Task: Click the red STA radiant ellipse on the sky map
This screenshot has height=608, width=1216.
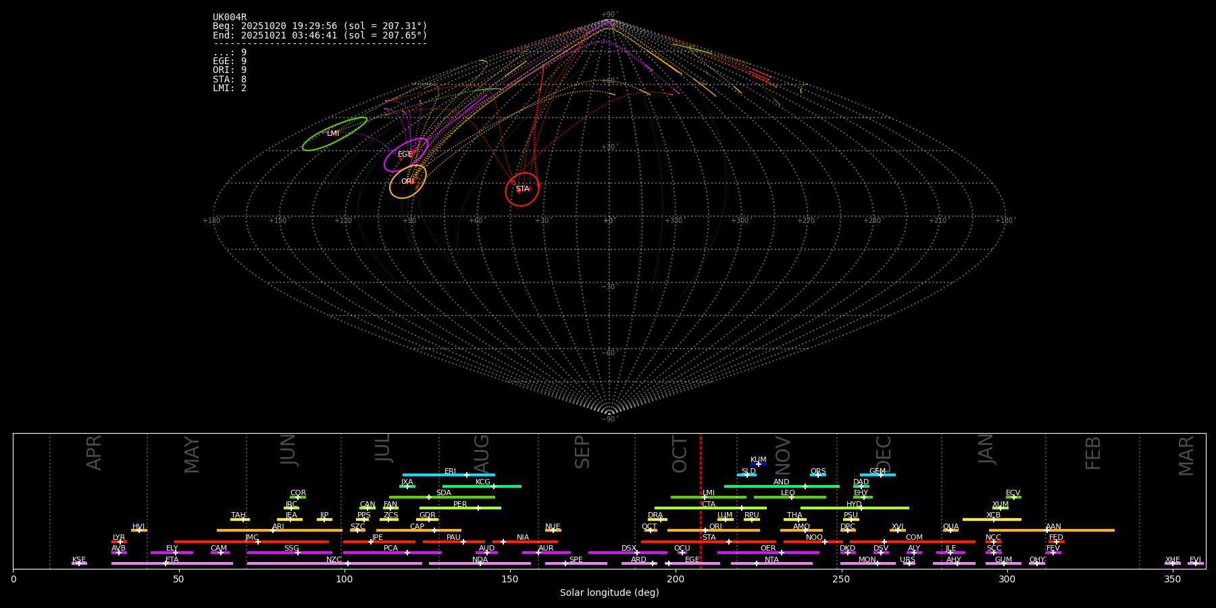Action: tap(522, 189)
